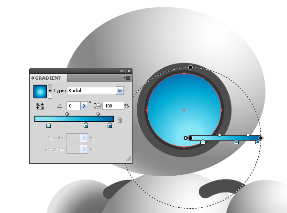This screenshot has width=287, height=213.
Task: Click the Radial type text field
Action: tap(91, 90)
